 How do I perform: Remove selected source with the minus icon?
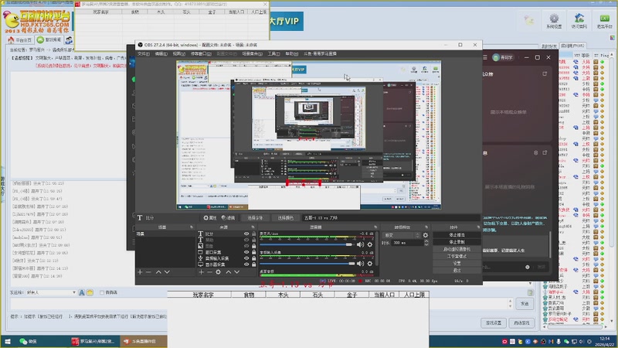coord(209,272)
